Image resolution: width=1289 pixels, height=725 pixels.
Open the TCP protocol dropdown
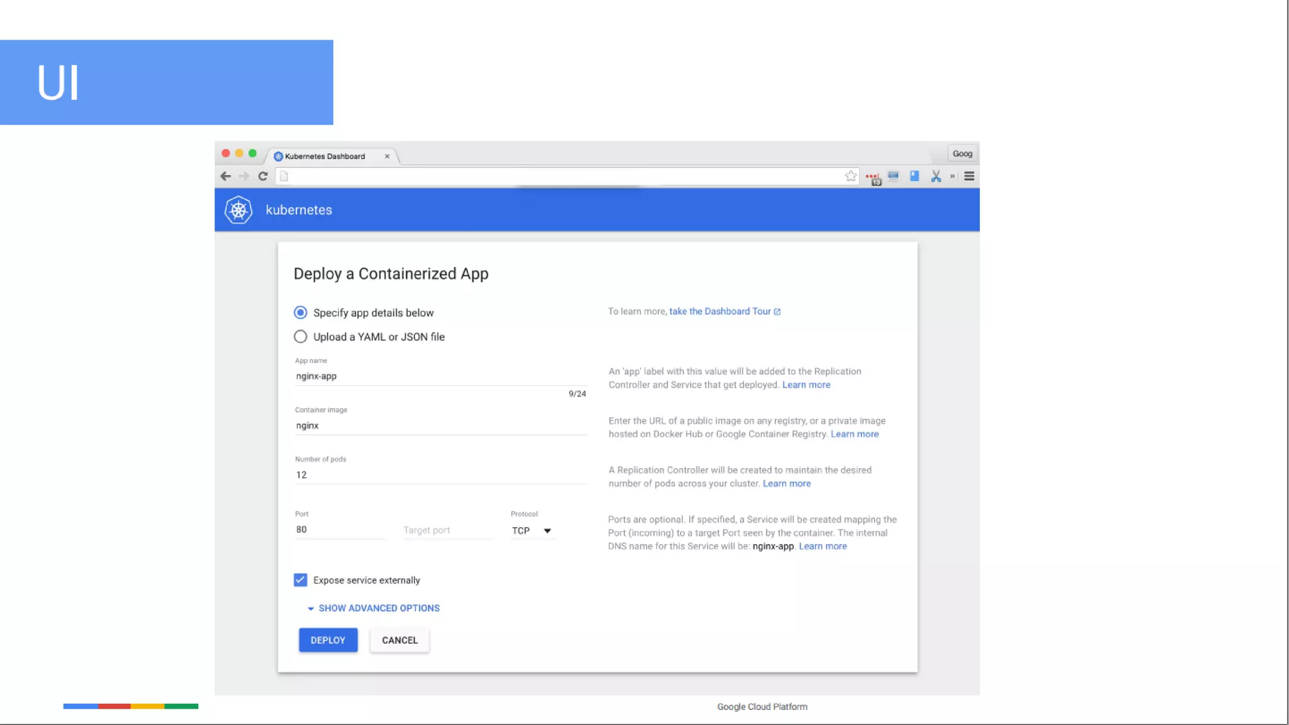[x=532, y=531]
